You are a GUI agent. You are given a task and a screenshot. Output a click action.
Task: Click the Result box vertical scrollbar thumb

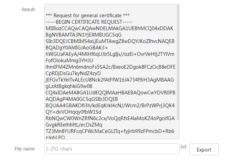click(178, 63)
